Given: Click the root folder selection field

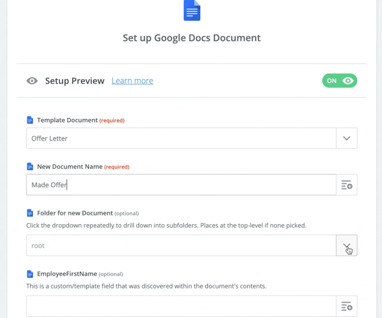Looking at the screenshot, I should [181, 245].
